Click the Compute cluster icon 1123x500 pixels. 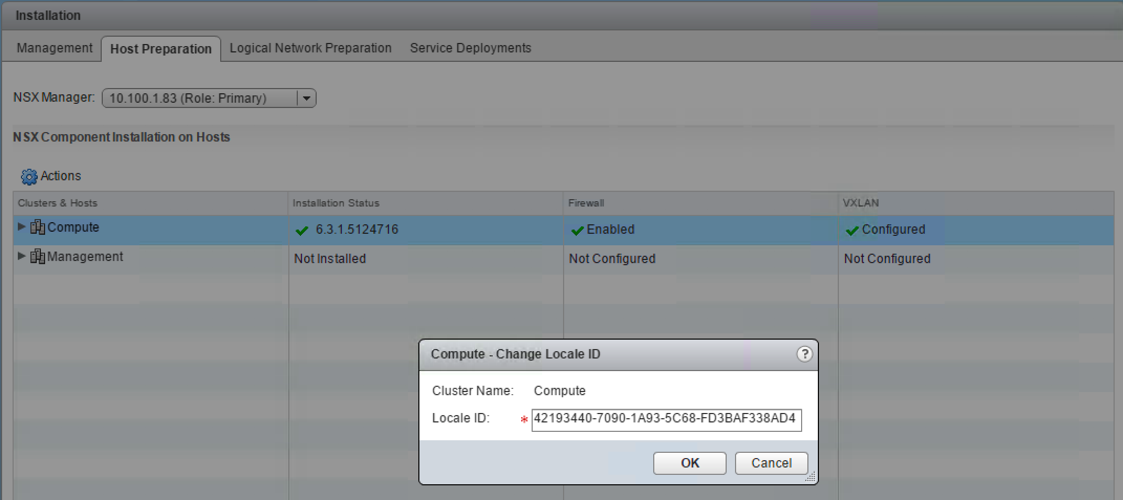coord(37,227)
